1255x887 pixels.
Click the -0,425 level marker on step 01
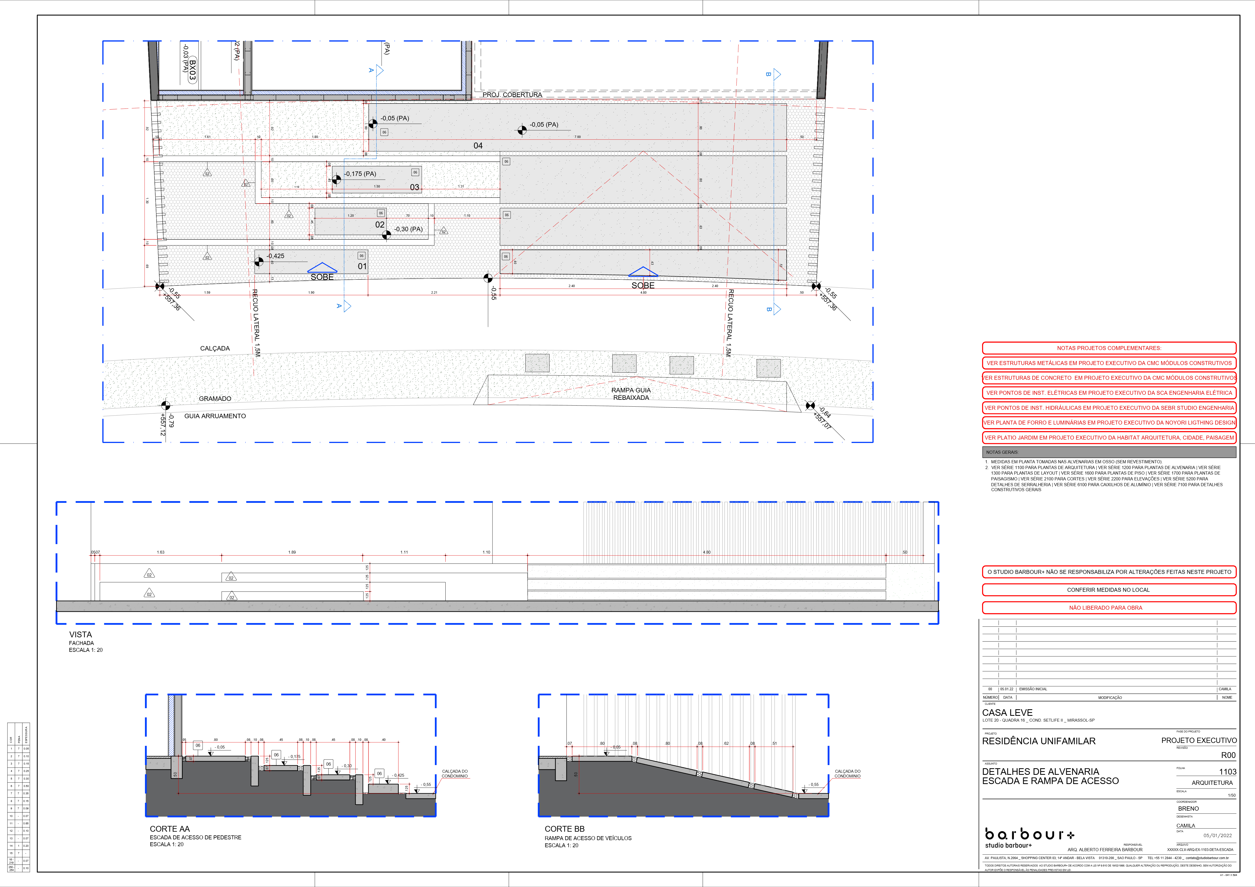tap(259, 262)
